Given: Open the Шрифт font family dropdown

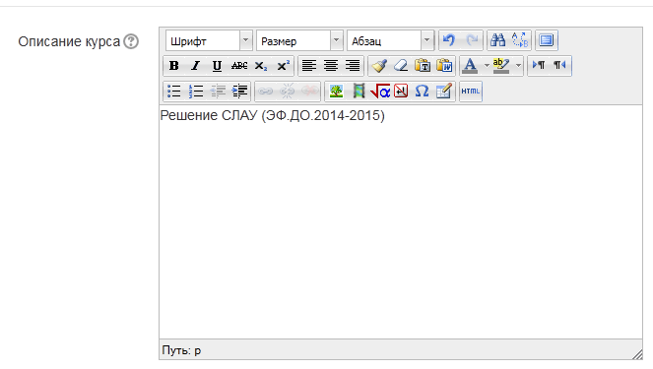Looking at the screenshot, I should tap(209, 40).
